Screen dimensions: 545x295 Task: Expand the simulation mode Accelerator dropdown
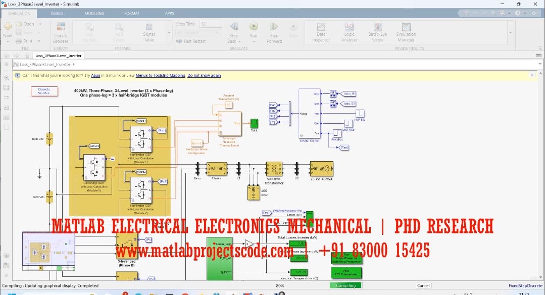pyautogui.click(x=218, y=33)
